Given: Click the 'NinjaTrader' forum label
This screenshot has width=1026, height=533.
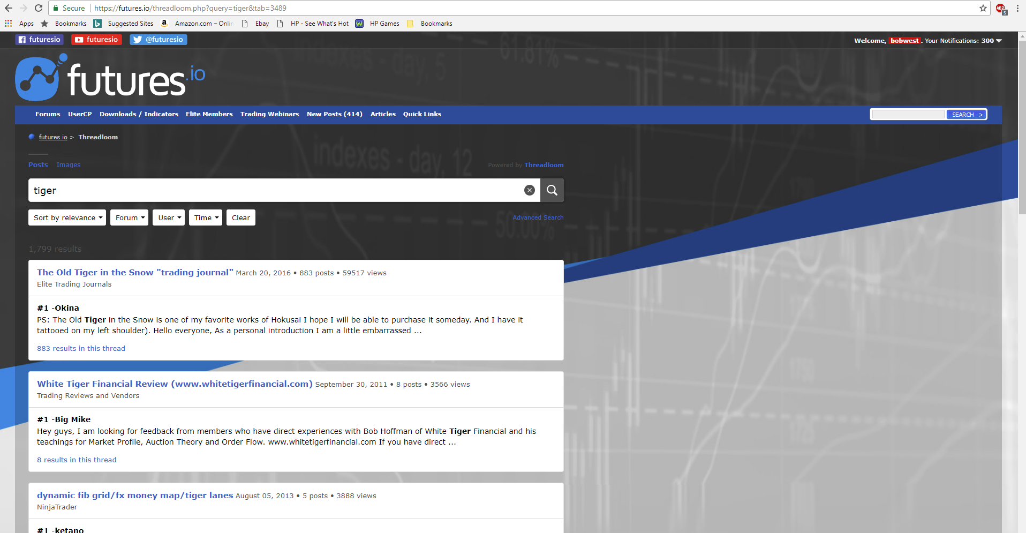Looking at the screenshot, I should tap(57, 507).
